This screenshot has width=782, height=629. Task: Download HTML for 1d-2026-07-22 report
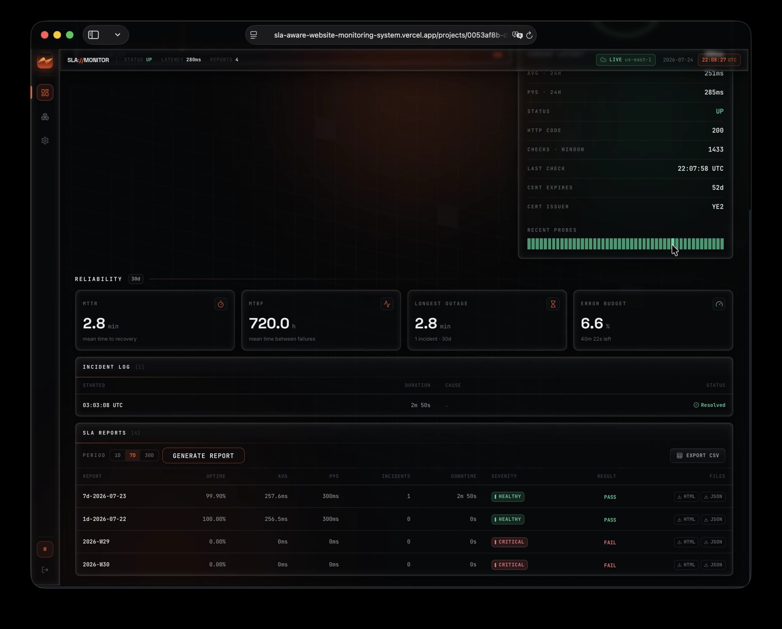(x=686, y=519)
